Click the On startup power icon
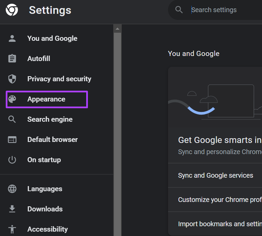Image resolution: width=262 pixels, height=236 pixels. (12, 160)
